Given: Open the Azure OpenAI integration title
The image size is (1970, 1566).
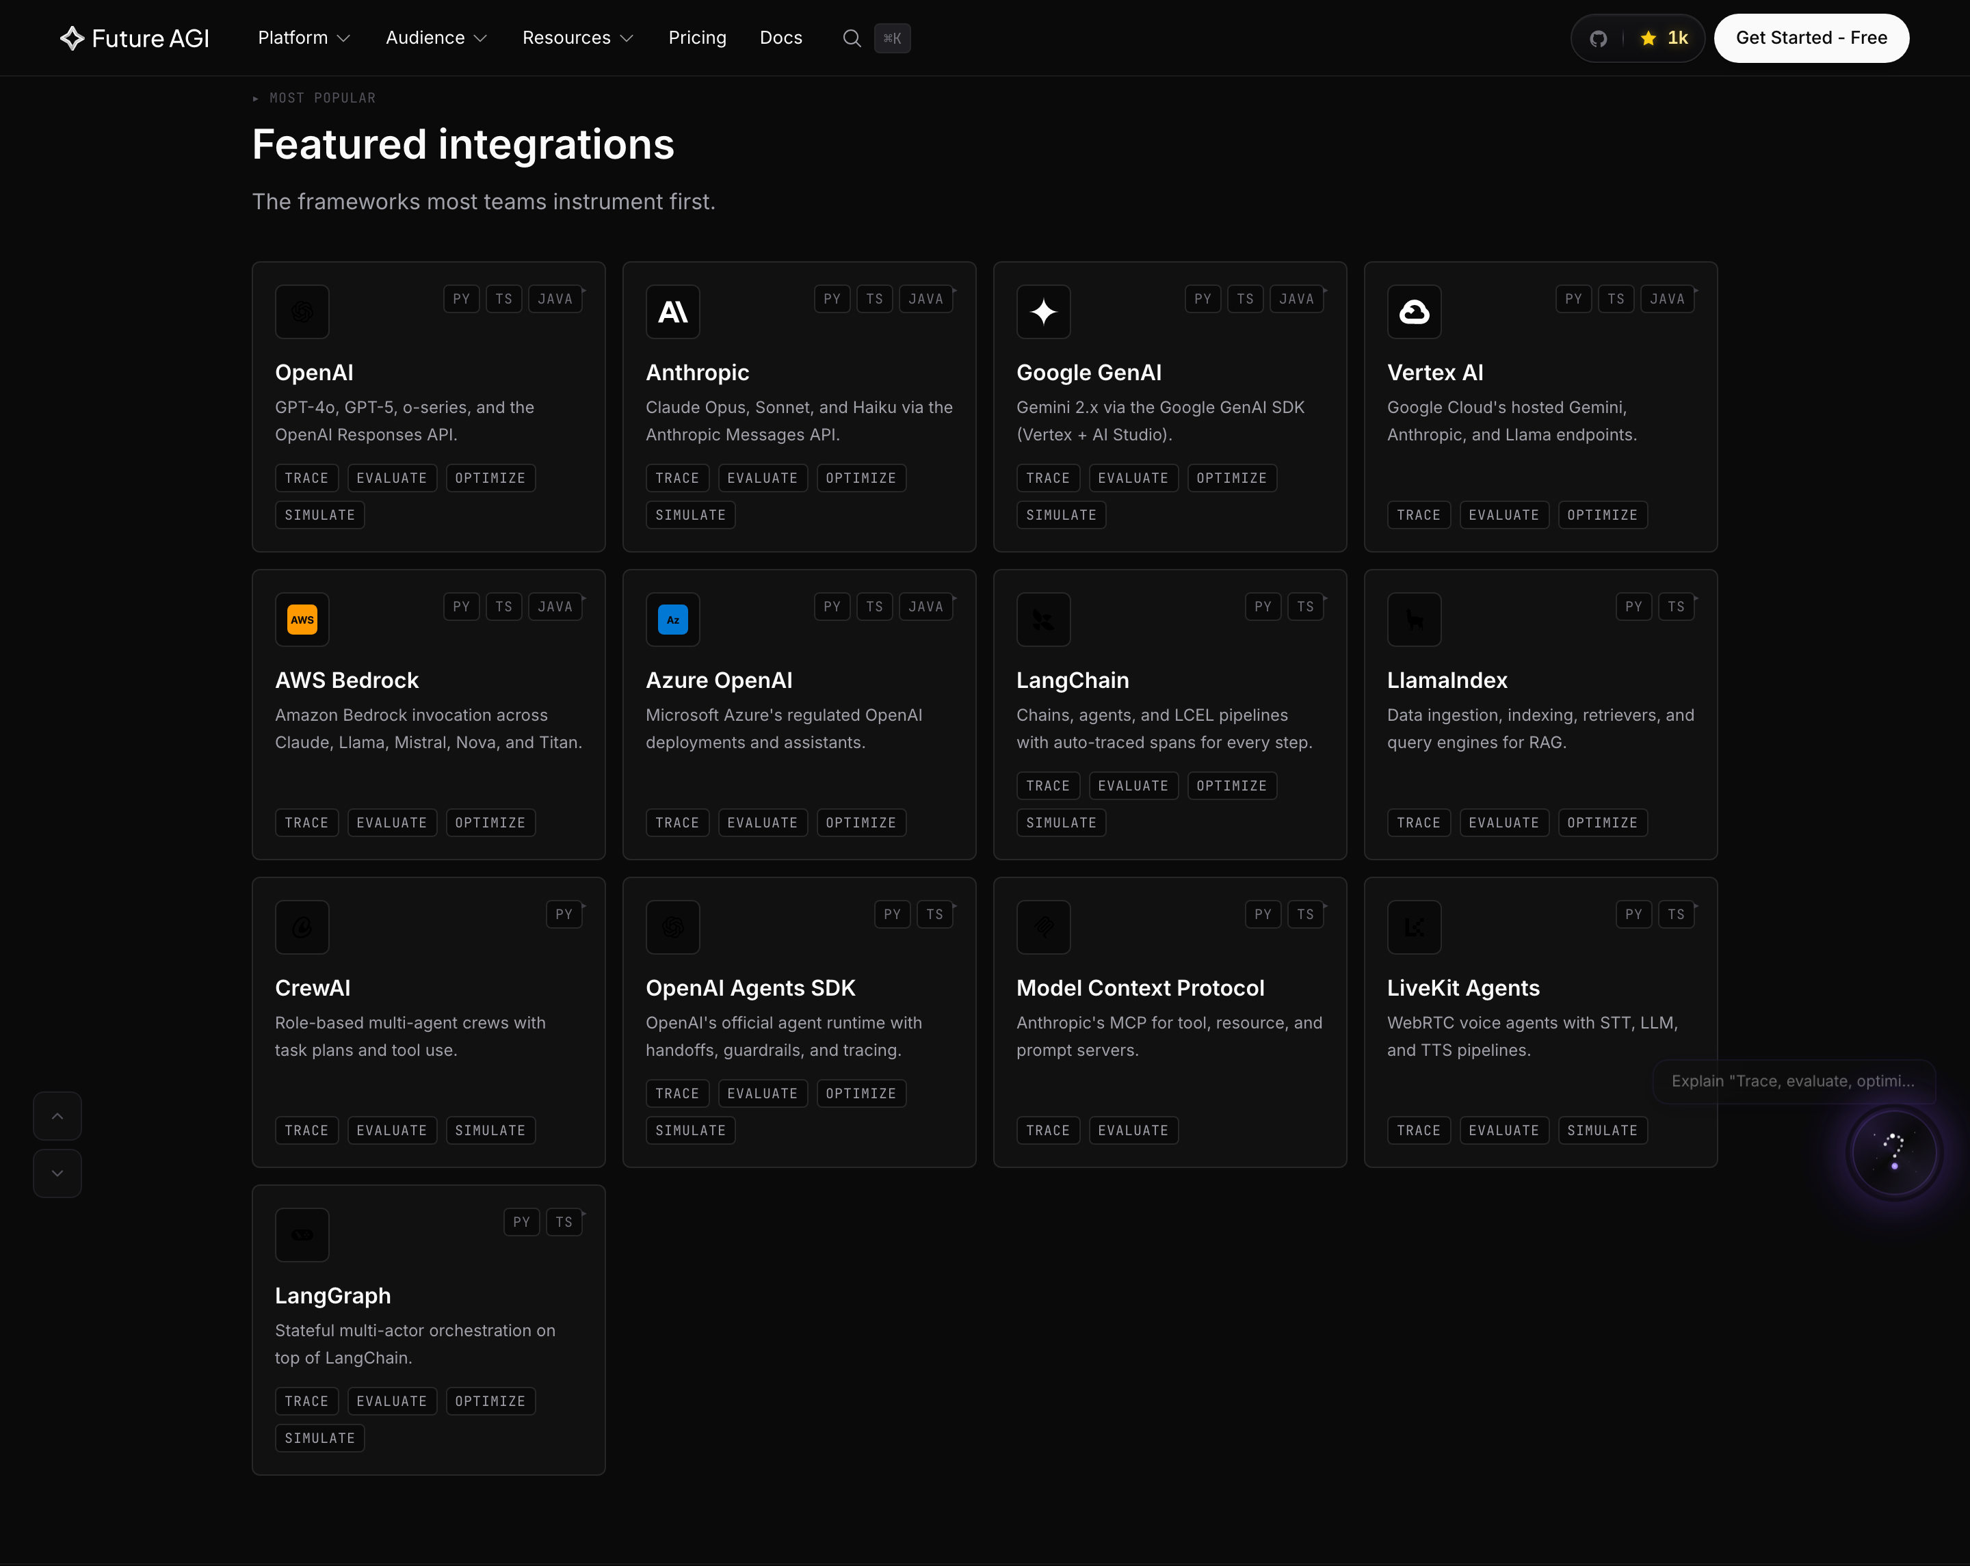Looking at the screenshot, I should coord(719,680).
